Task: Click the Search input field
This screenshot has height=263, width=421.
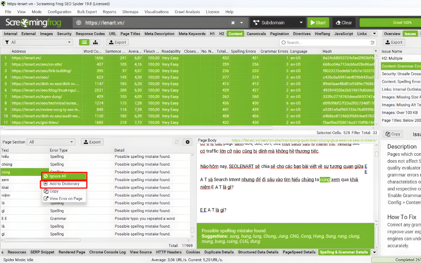Action: click(x=325, y=42)
